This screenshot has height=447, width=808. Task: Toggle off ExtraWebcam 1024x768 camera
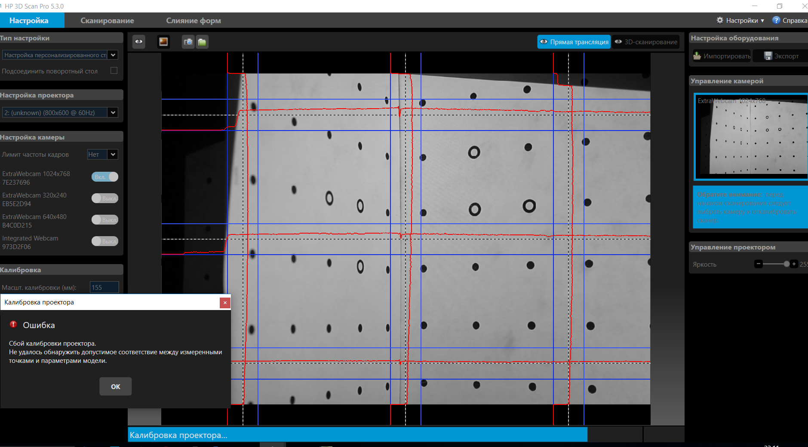[x=105, y=177]
